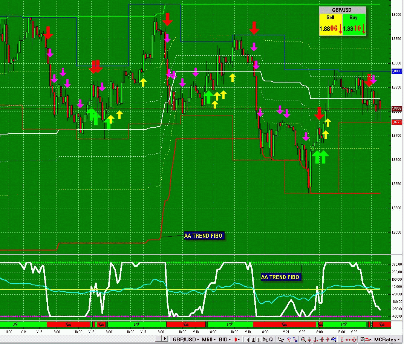
Task: Open the MCRates dropdown menu
Action: click(x=387, y=339)
